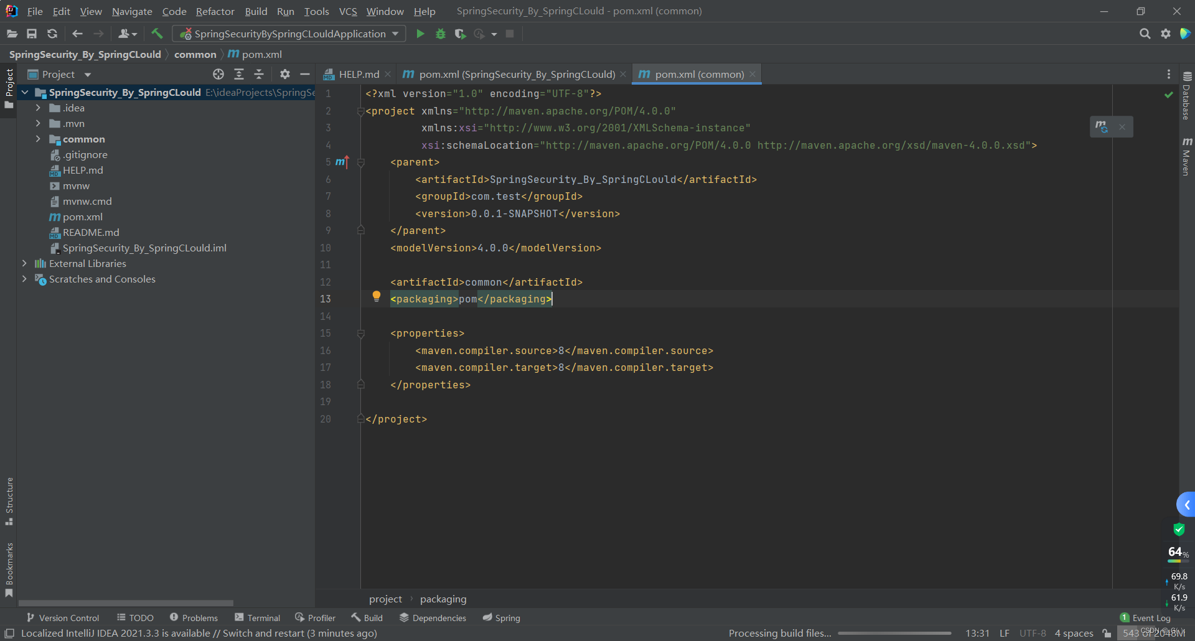Open Maven tool window sidebar

(1187, 157)
